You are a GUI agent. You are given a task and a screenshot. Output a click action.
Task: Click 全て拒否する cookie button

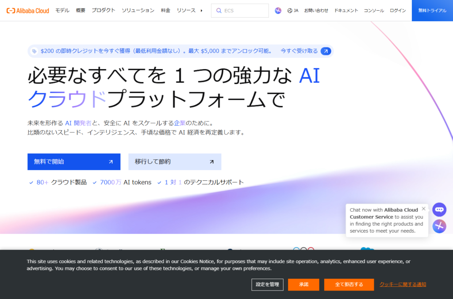click(x=349, y=284)
